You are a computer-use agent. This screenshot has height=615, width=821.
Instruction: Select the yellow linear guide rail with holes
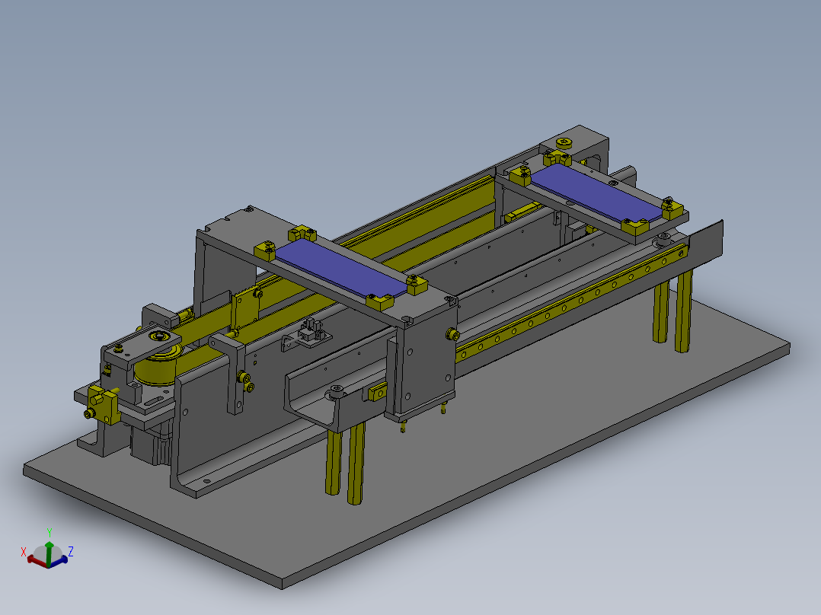(x=570, y=304)
